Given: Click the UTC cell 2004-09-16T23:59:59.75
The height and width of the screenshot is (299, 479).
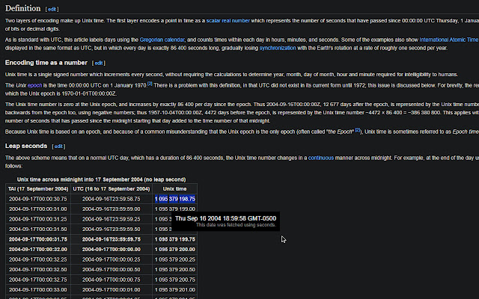Looking at the screenshot, I should [112, 238].
